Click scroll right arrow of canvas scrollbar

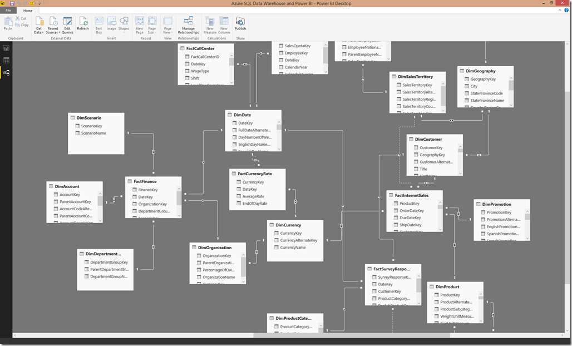click(x=563, y=335)
